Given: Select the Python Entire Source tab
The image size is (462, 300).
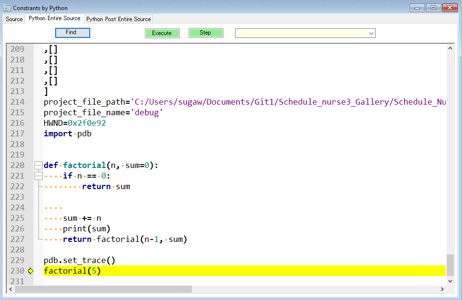Looking at the screenshot, I should pos(55,19).
